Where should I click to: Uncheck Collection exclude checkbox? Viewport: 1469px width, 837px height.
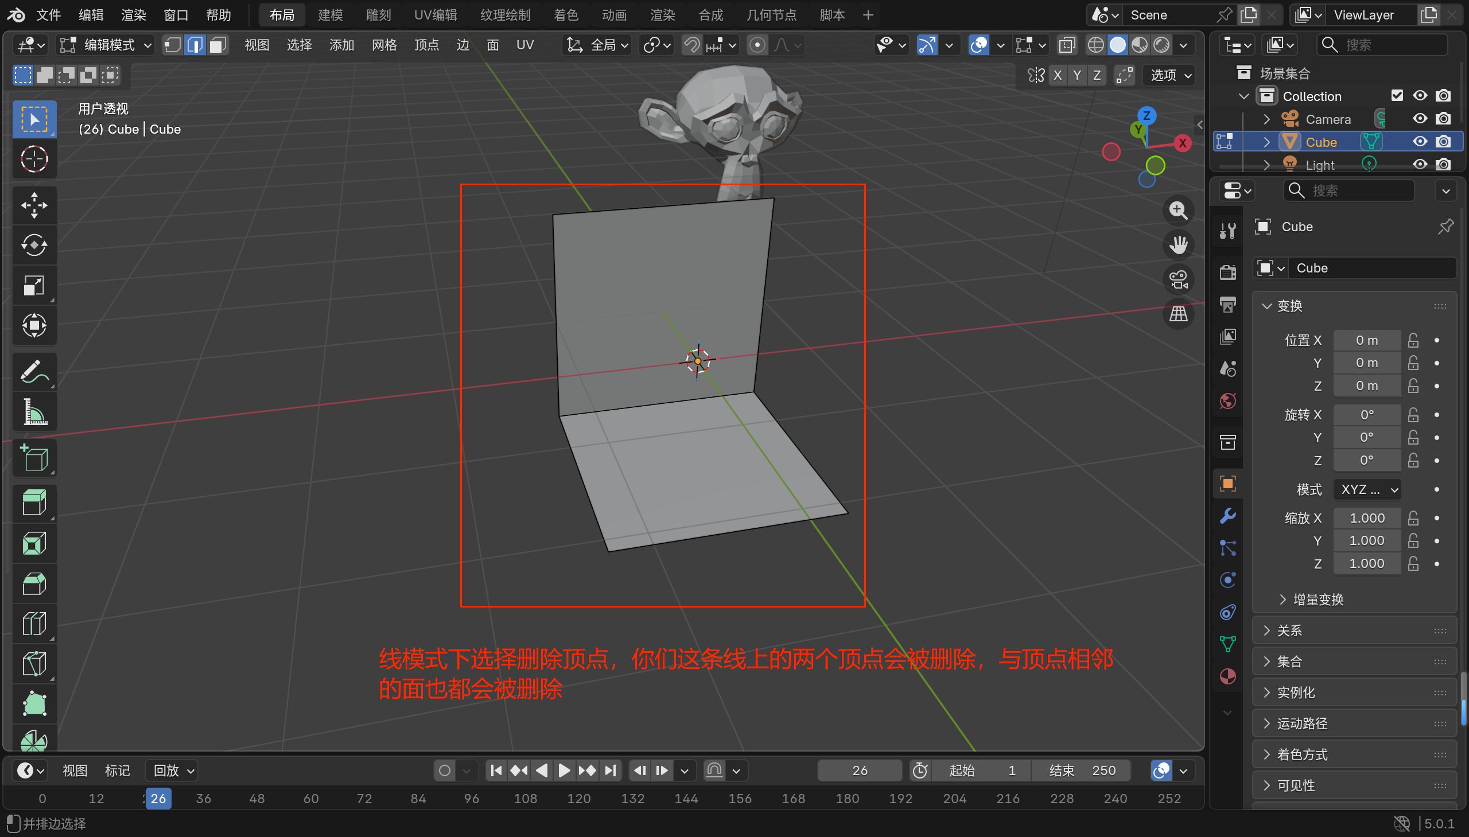click(1397, 96)
